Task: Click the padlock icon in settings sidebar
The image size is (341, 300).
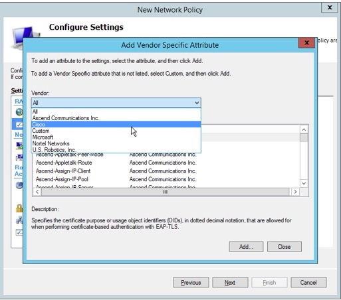Action: [x=19, y=208]
